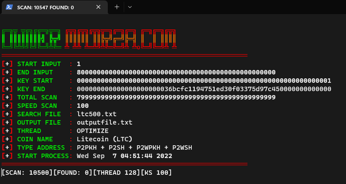Click the PowerShell icon on the tab
This screenshot has height=184, width=346.
[9, 7]
